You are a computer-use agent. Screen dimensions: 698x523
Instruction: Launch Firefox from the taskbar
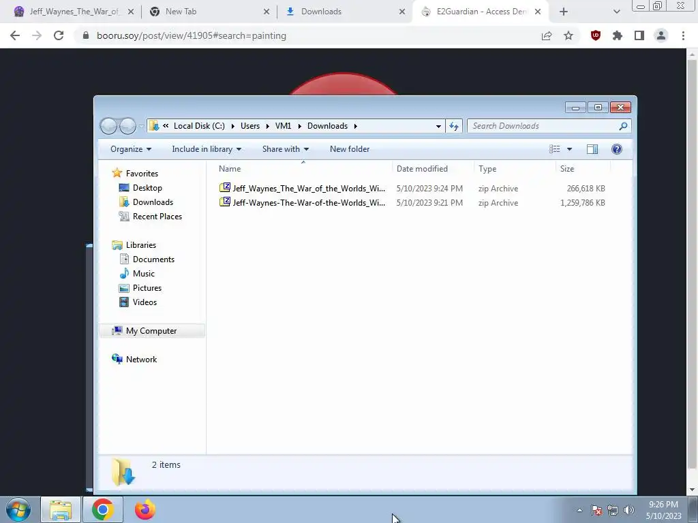[x=145, y=509]
